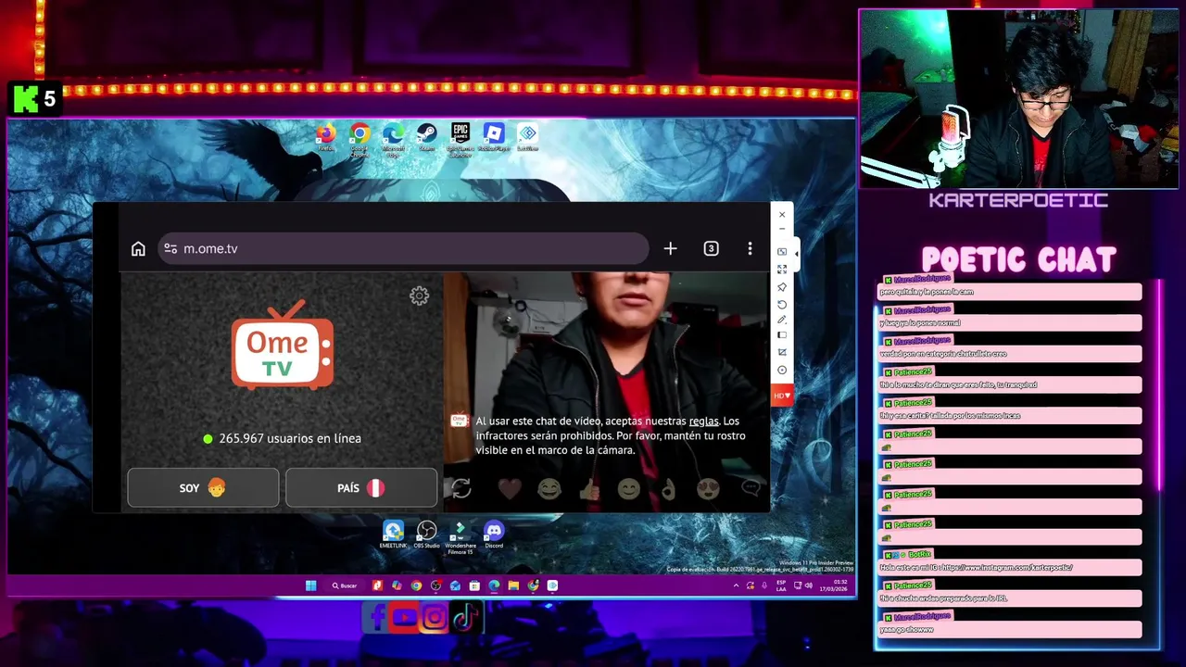Show hidden system tray icons
This screenshot has width=1186, height=667.
pyautogui.click(x=736, y=585)
